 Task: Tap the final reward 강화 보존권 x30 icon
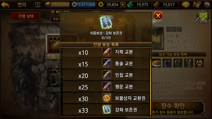pyautogui.click(x=106, y=22)
